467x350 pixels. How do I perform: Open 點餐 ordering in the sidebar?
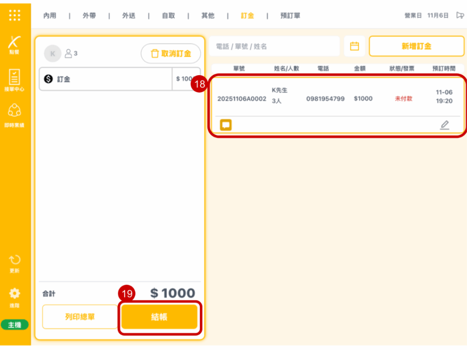tap(15, 44)
